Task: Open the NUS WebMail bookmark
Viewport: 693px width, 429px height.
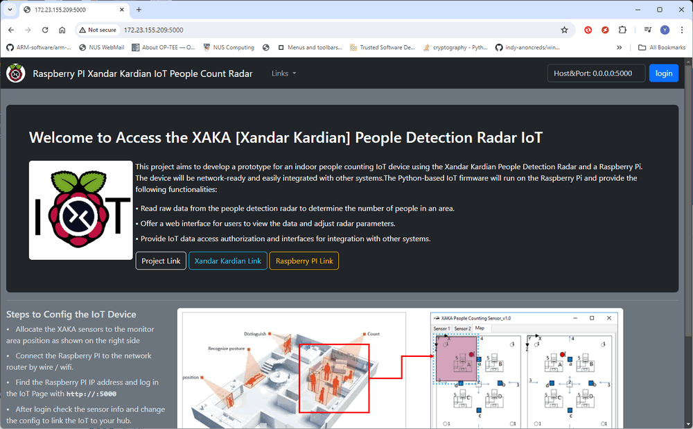Action: 102,47
